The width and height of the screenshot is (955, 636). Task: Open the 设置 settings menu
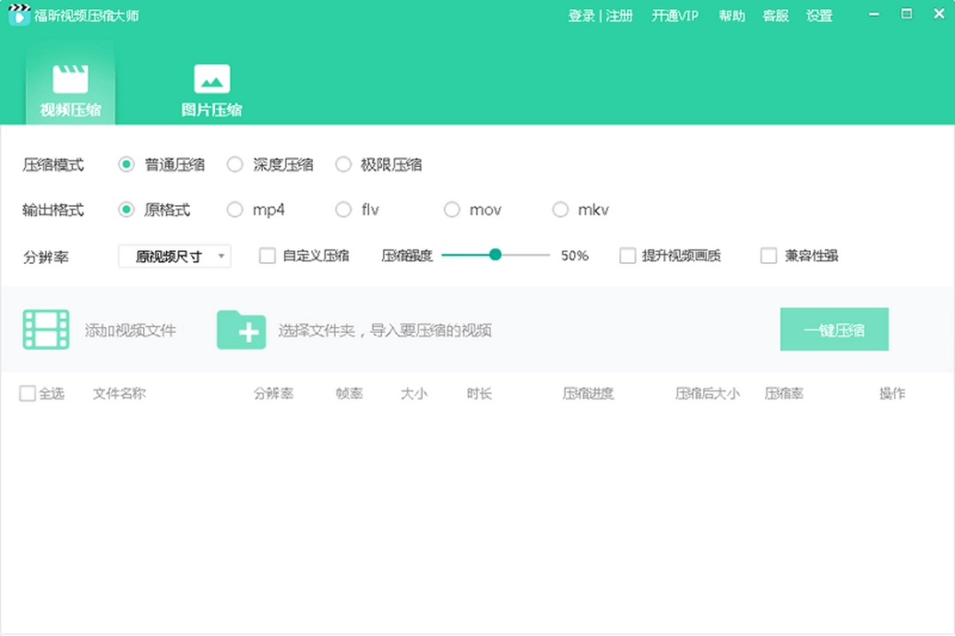coord(819,15)
